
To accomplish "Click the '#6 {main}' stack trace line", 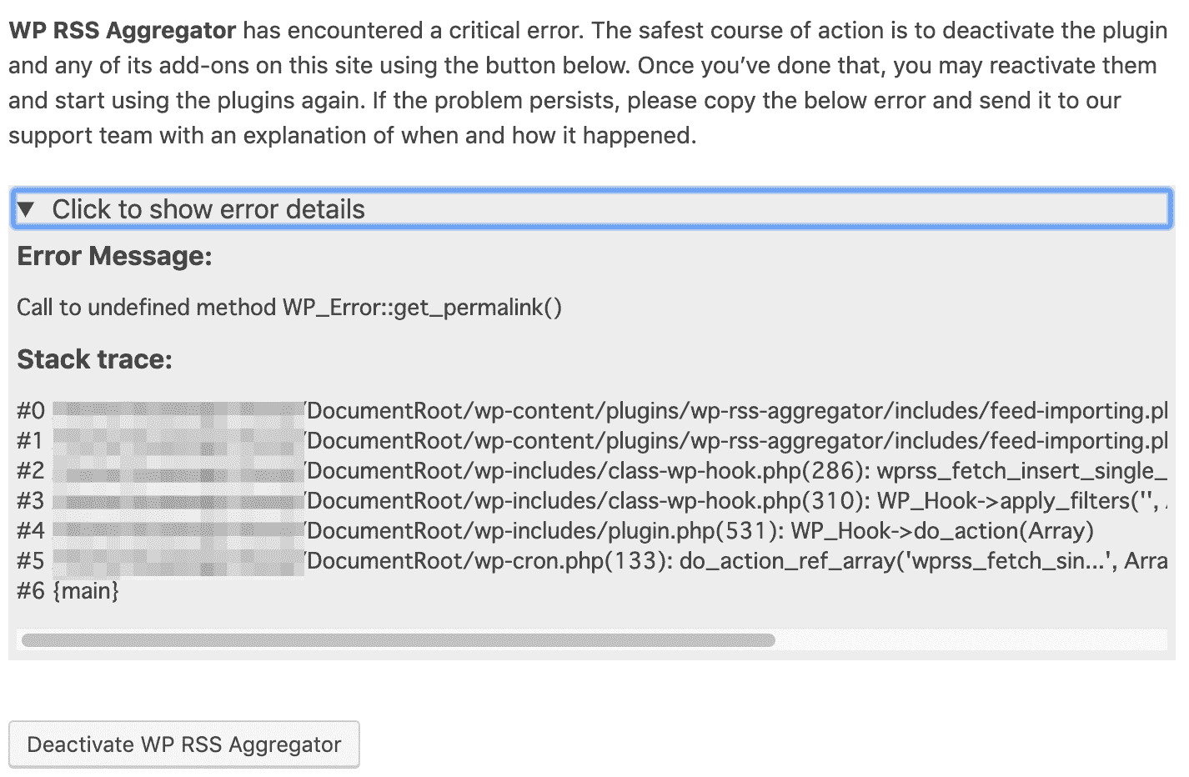I will point(68,591).
